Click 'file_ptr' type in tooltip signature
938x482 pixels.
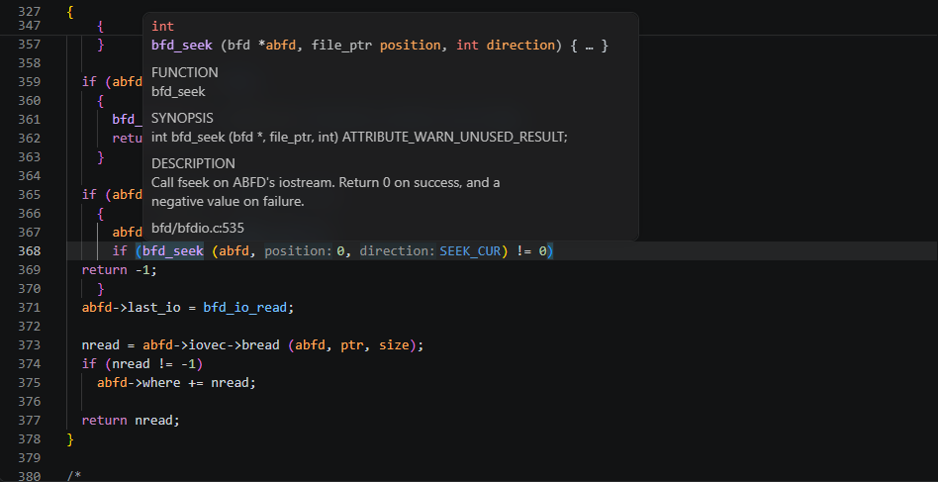pyautogui.click(x=341, y=45)
